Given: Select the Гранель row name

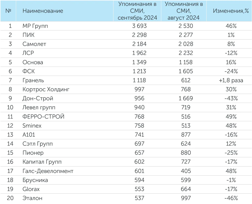Looking at the screenshot, I should [33, 80].
